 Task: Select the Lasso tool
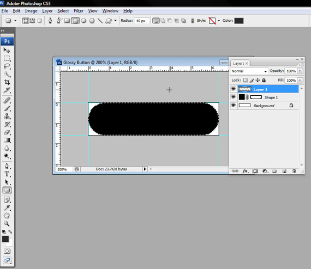[7, 66]
